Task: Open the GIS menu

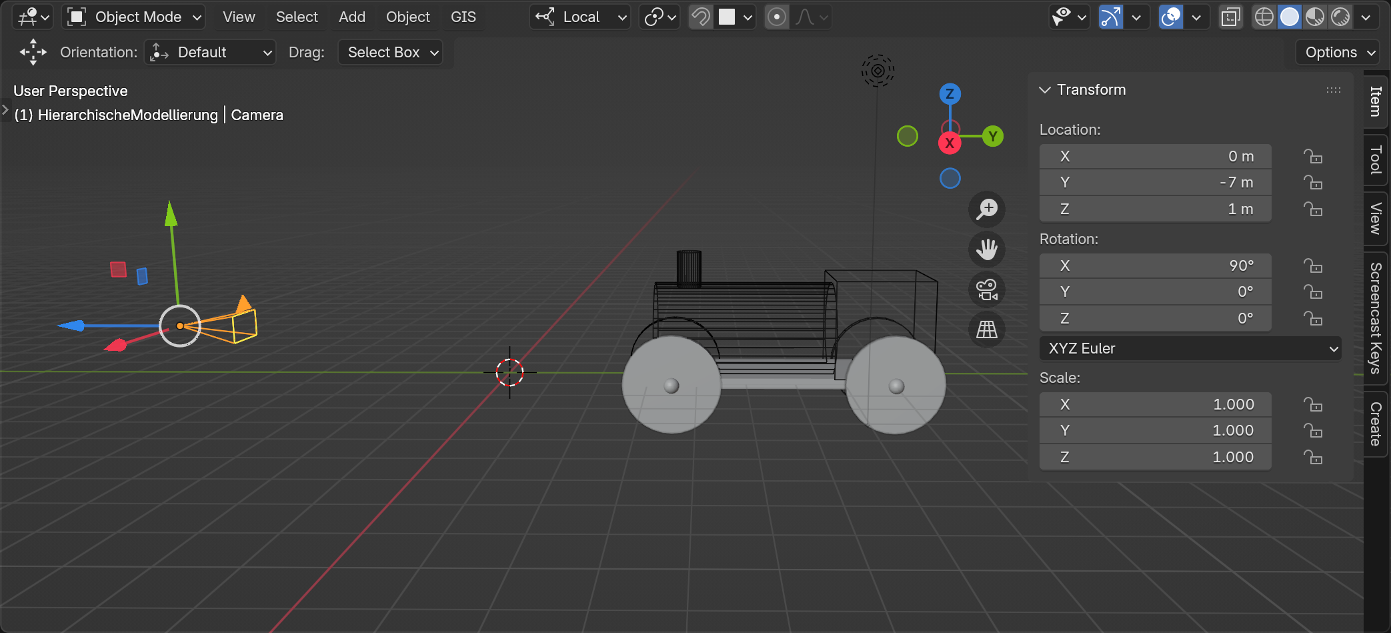Action: (x=463, y=17)
